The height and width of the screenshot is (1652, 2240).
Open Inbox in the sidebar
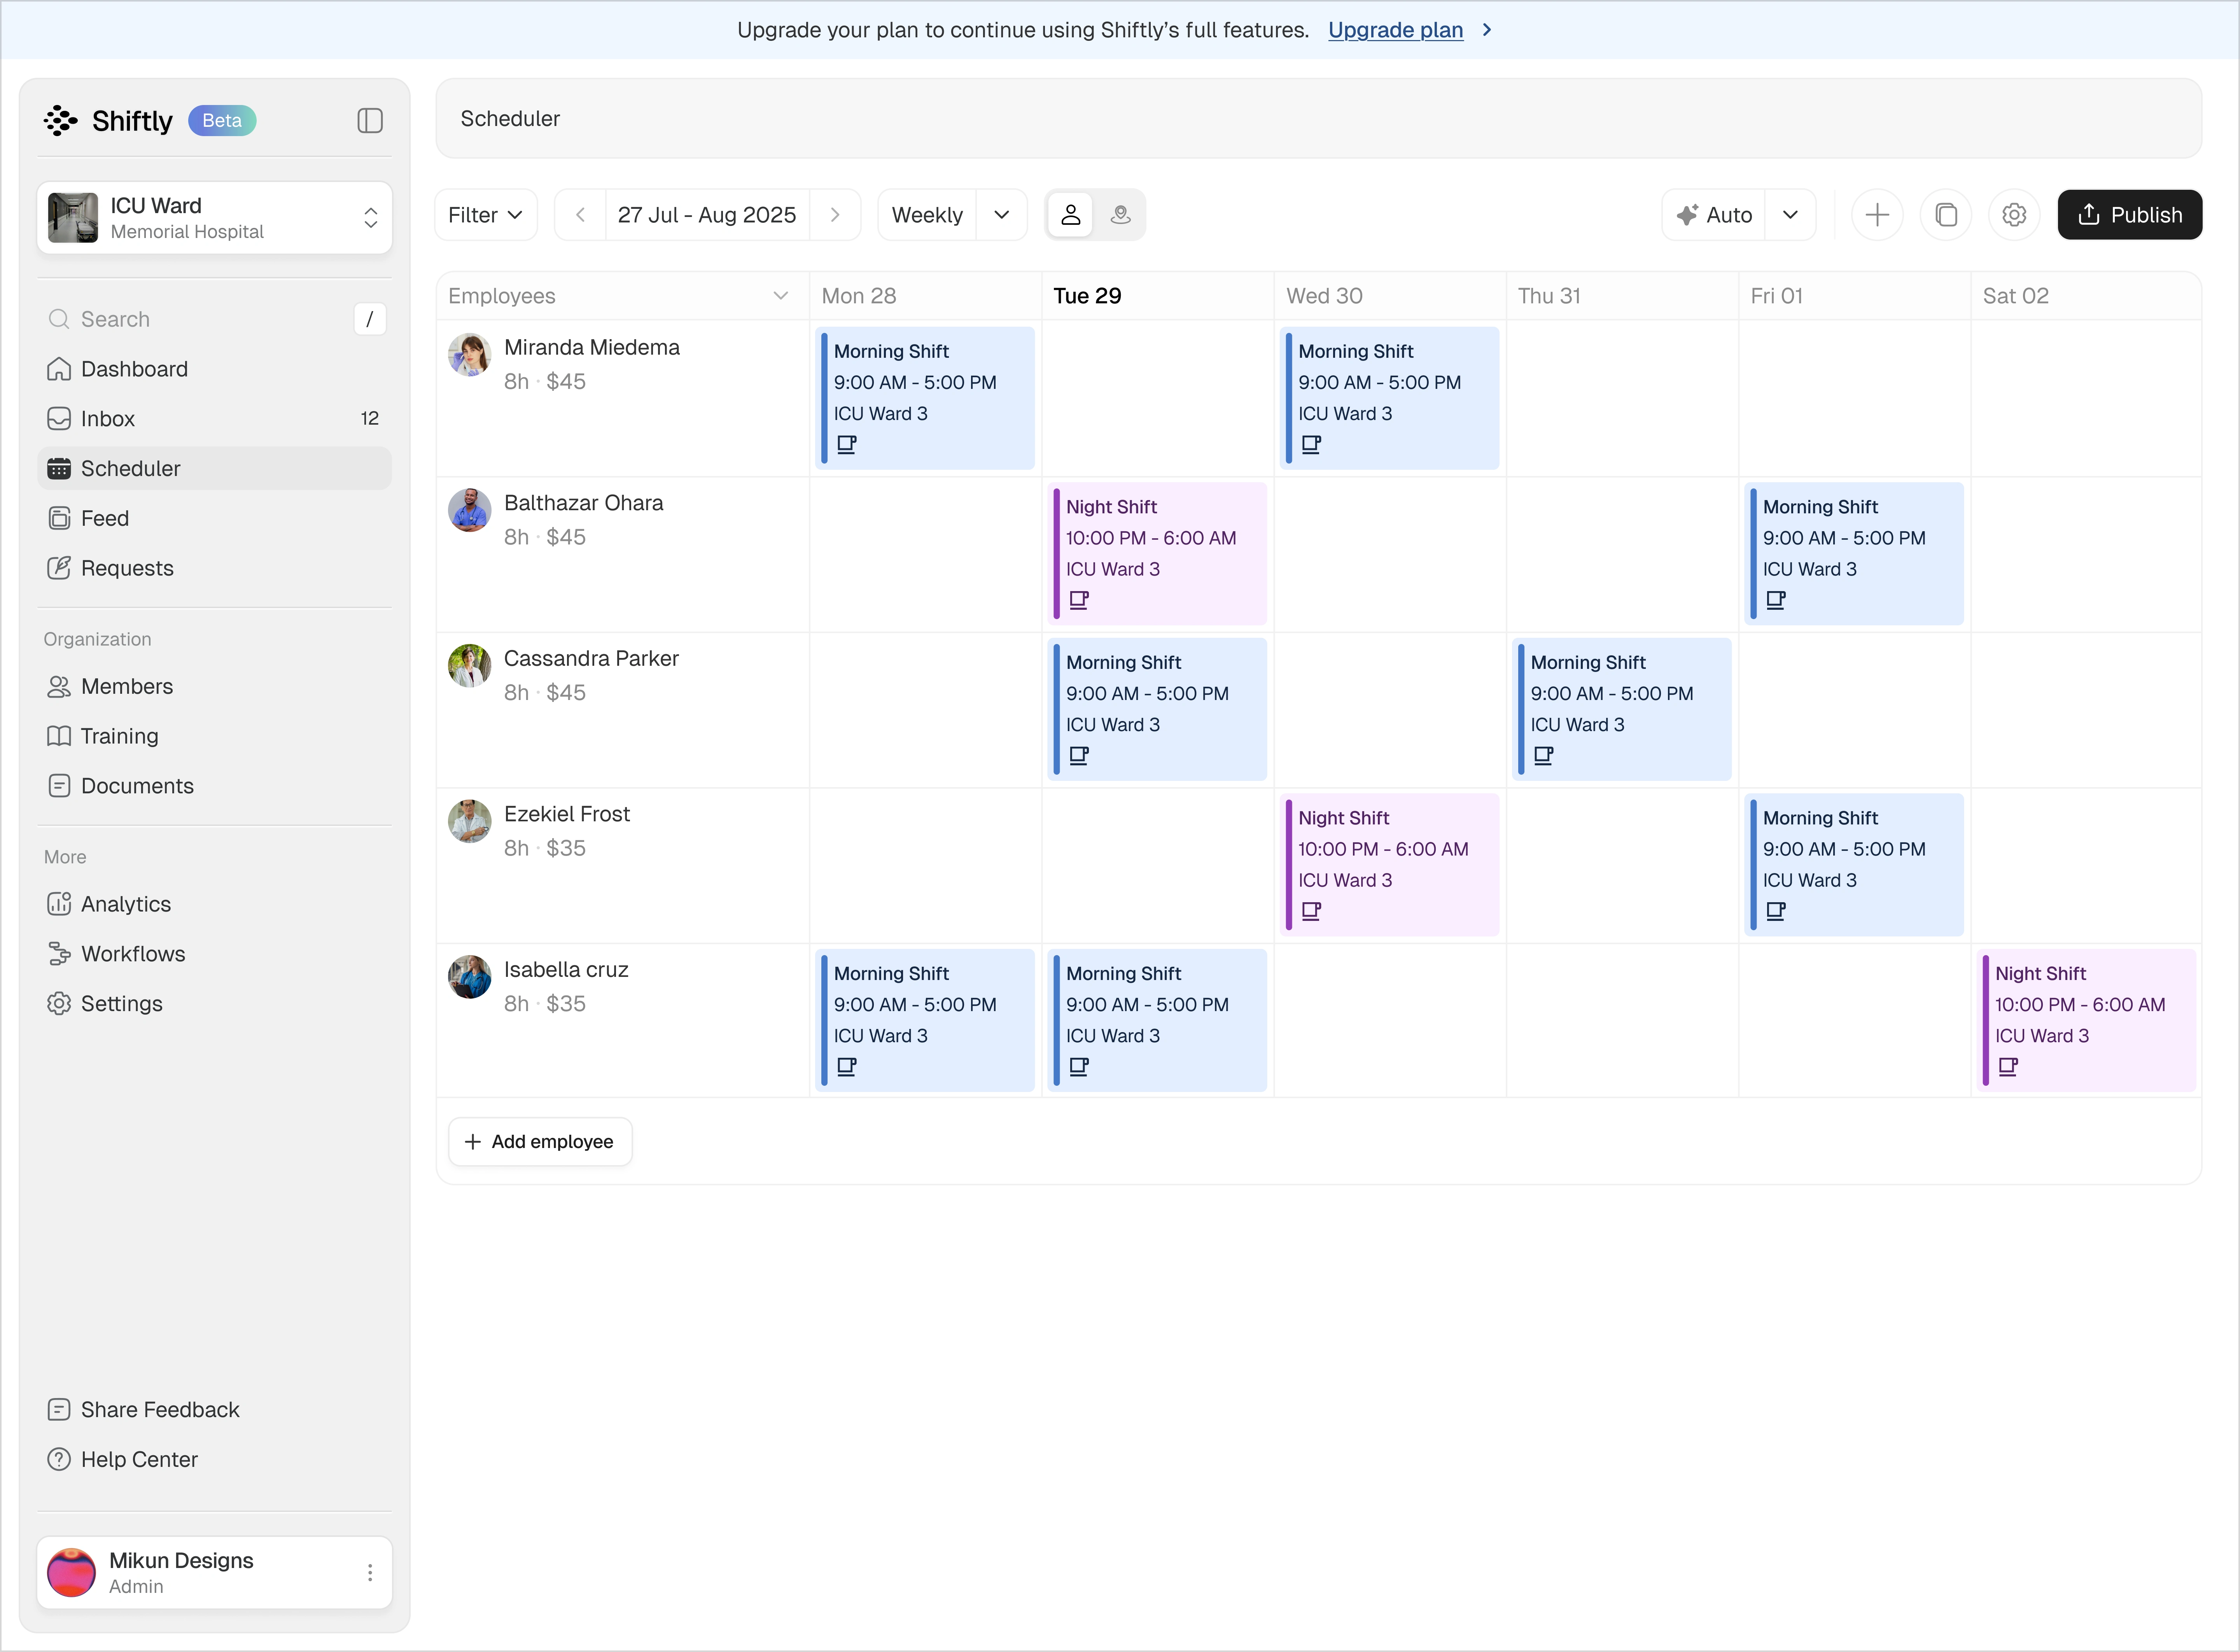(108, 419)
